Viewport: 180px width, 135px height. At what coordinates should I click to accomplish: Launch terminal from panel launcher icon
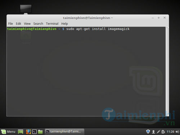(34, 132)
